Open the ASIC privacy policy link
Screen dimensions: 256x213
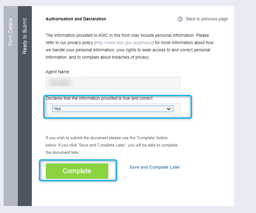(x=124, y=43)
